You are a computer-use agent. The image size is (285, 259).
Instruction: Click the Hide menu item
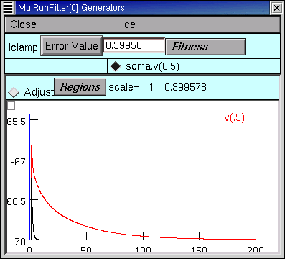point(125,24)
